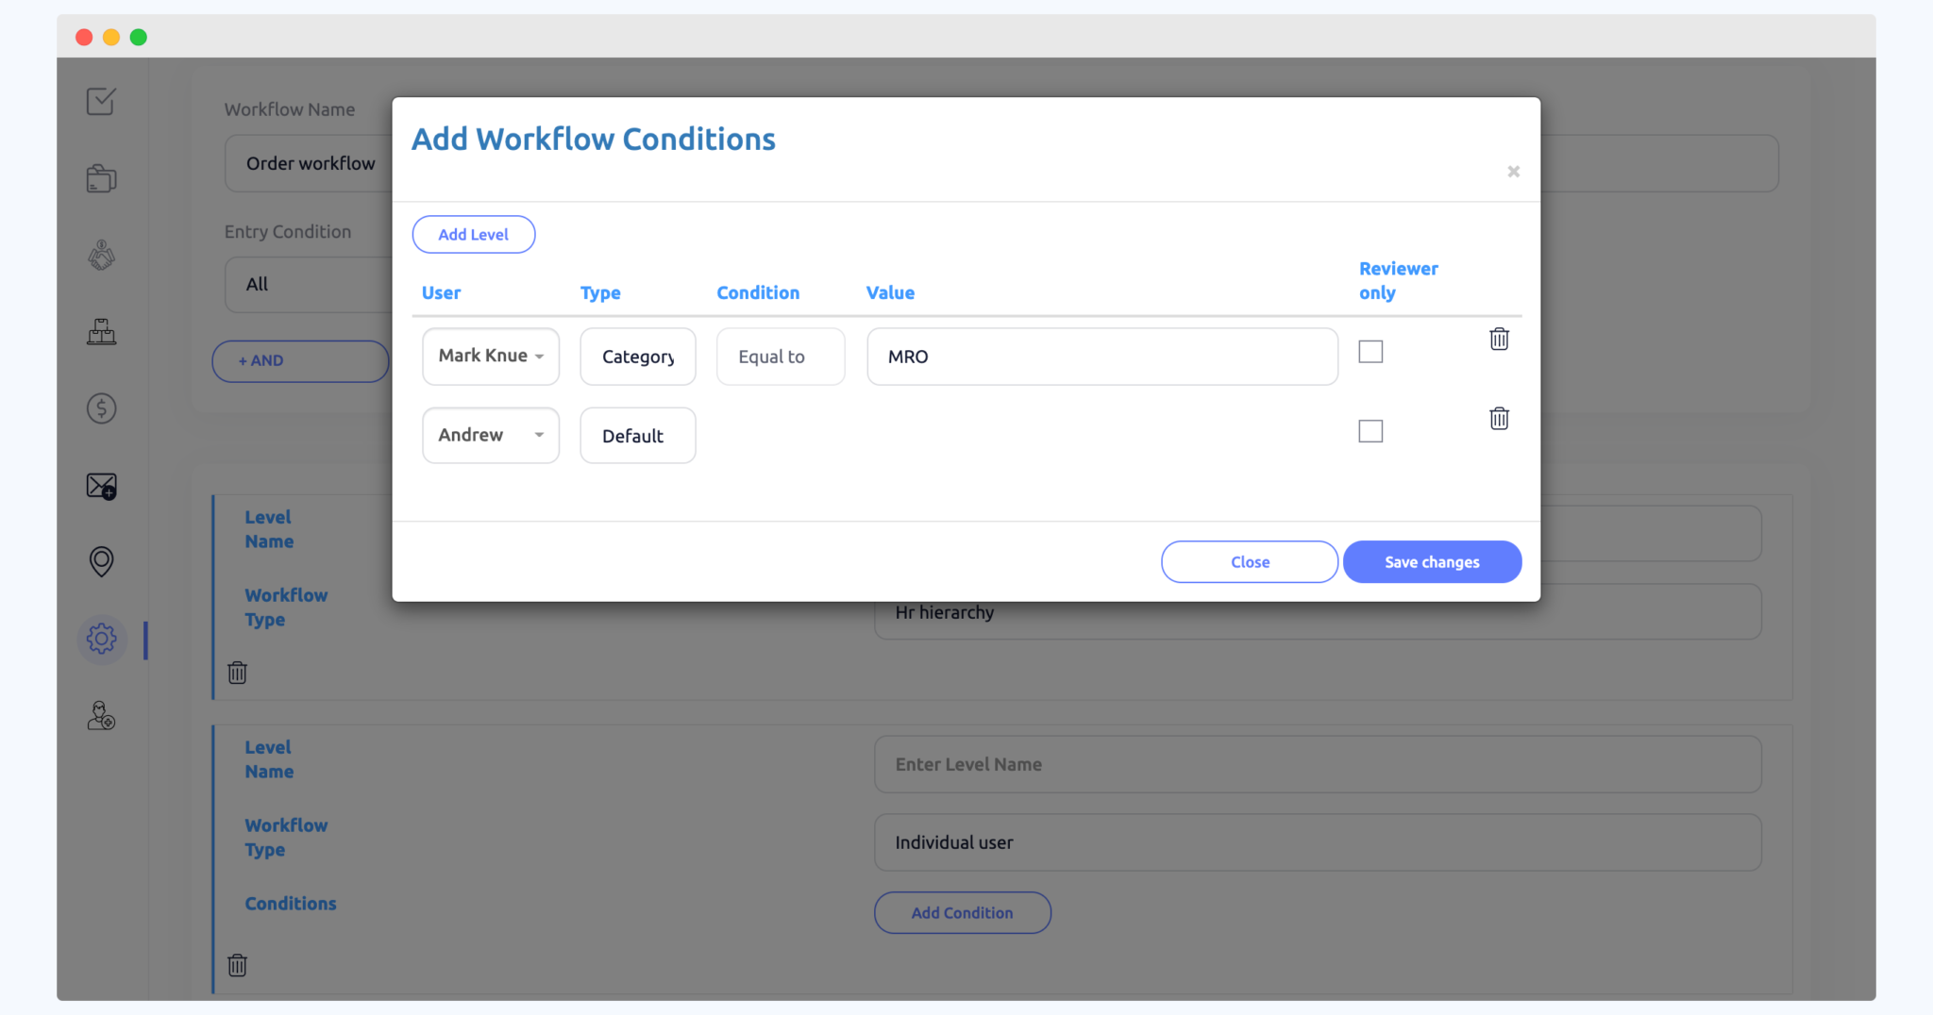Open the add user icon in sidebar
Viewport: 1933px width, 1015px height.
101,716
